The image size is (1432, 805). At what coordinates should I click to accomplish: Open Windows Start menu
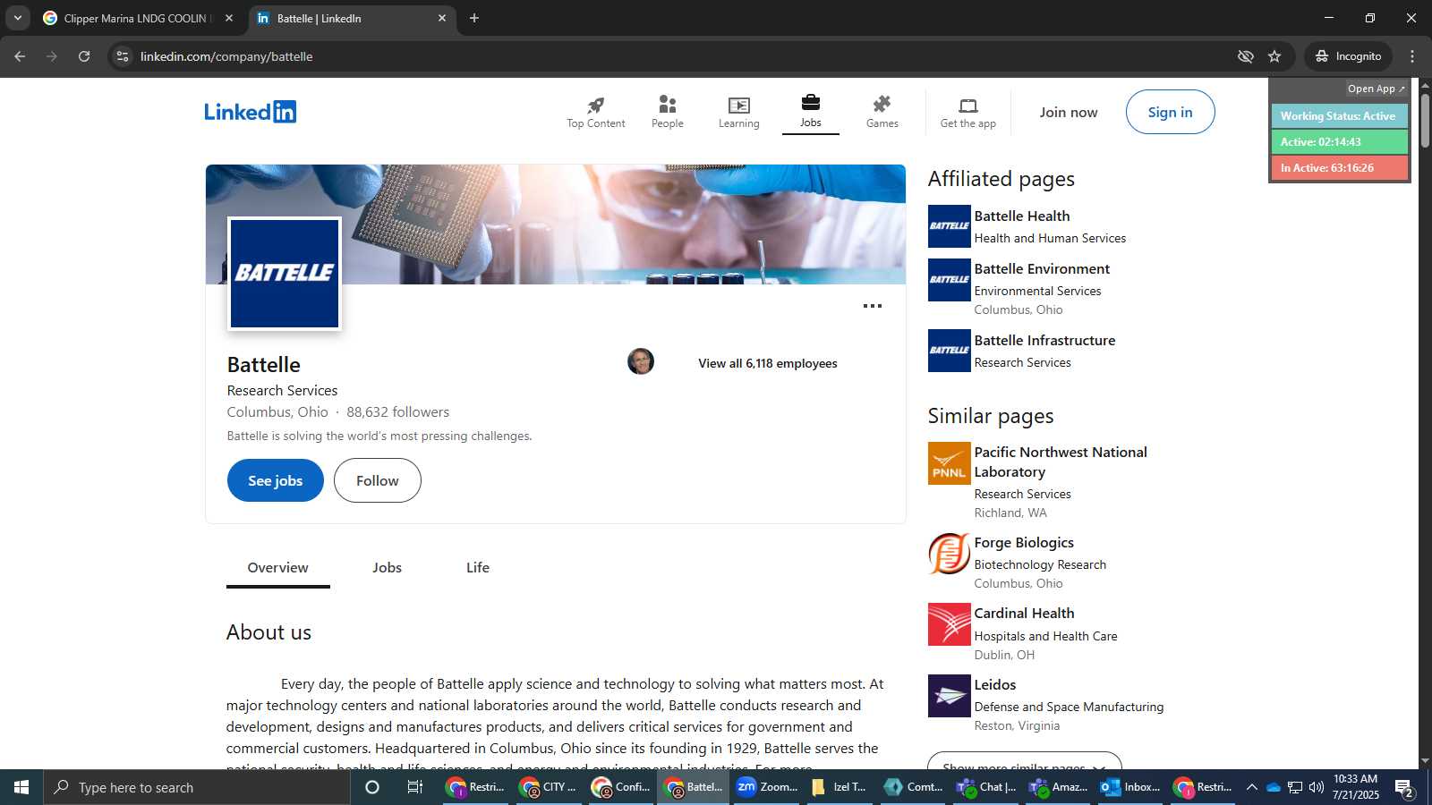coord(21,787)
